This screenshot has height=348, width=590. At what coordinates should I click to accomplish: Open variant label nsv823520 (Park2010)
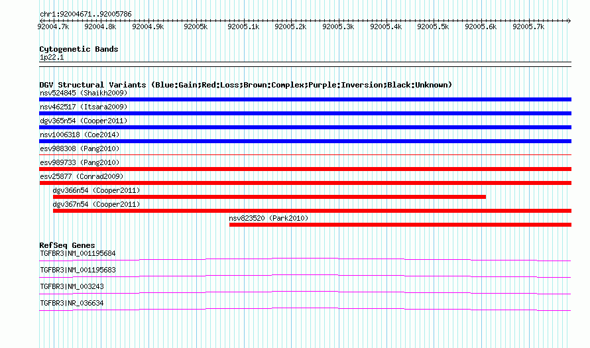(x=268, y=218)
